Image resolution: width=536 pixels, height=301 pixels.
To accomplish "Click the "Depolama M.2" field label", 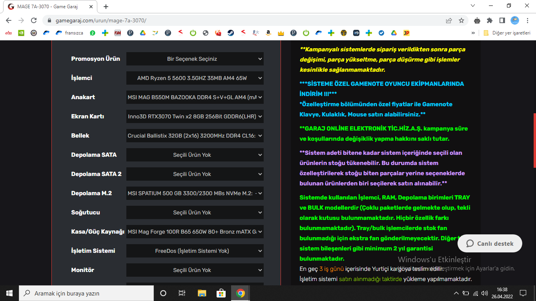I will (x=91, y=193).
